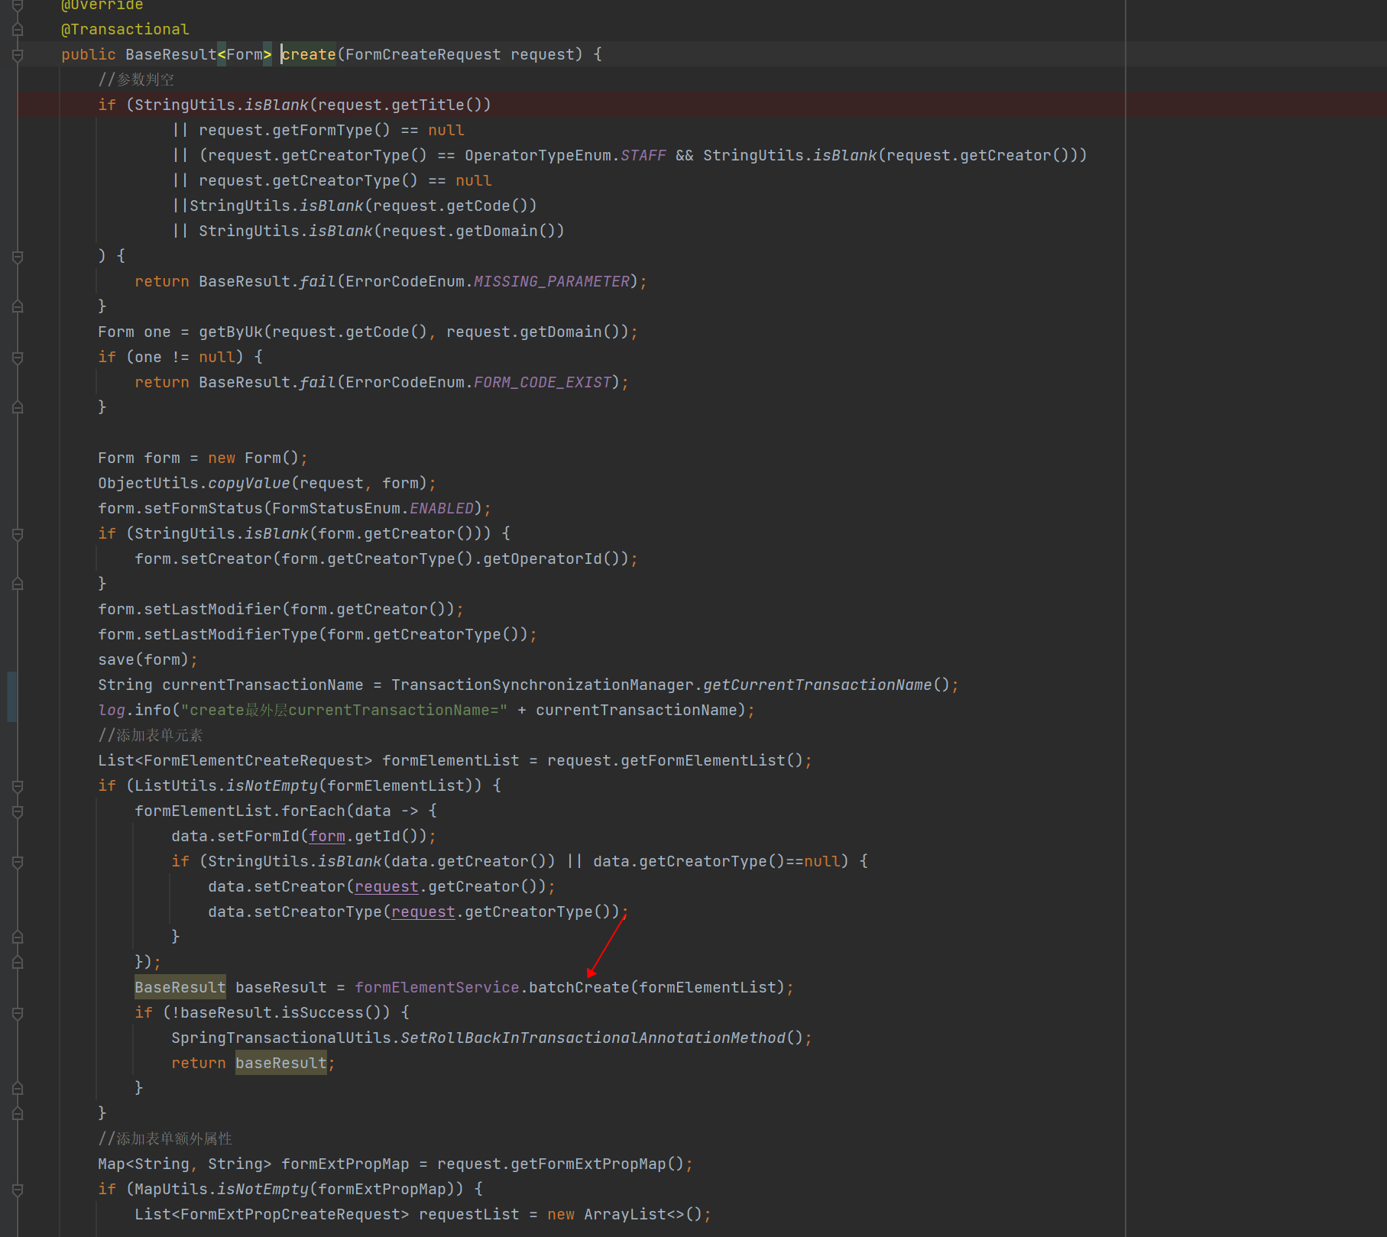This screenshot has width=1387, height=1237.
Task: Collapse the "if (MapUtils.isNotEmpty" block
Action: 18,1190
